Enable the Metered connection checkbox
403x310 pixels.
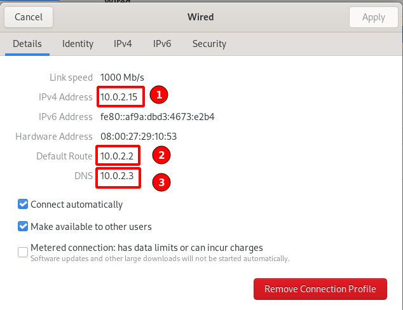coord(24,252)
